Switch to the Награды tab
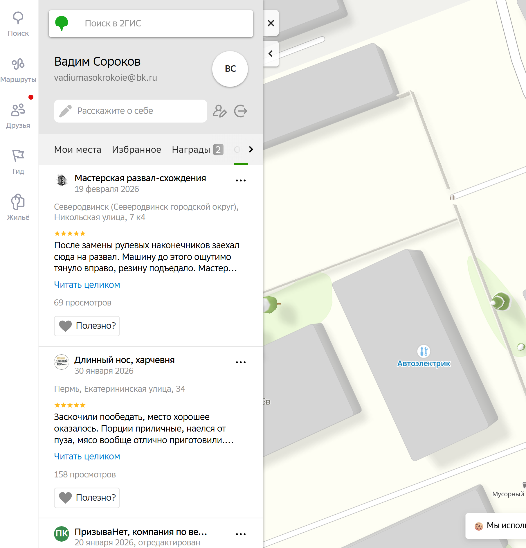This screenshot has height=548, width=526. (x=197, y=150)
